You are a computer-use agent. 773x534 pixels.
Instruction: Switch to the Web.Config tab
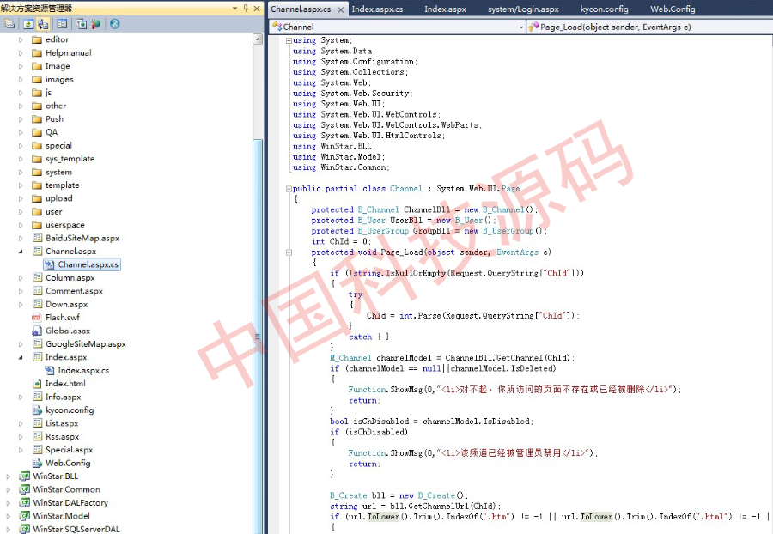coord(672,9)
